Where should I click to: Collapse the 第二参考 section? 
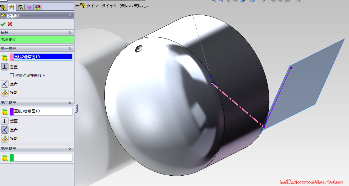coord(69,103)
